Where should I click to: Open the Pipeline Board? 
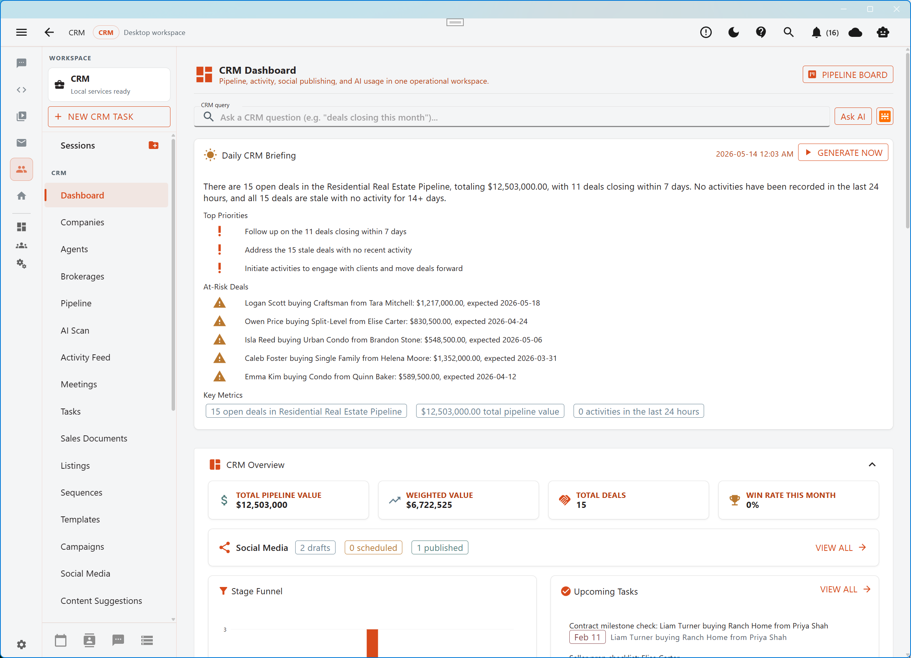click(x=848, y=75)
